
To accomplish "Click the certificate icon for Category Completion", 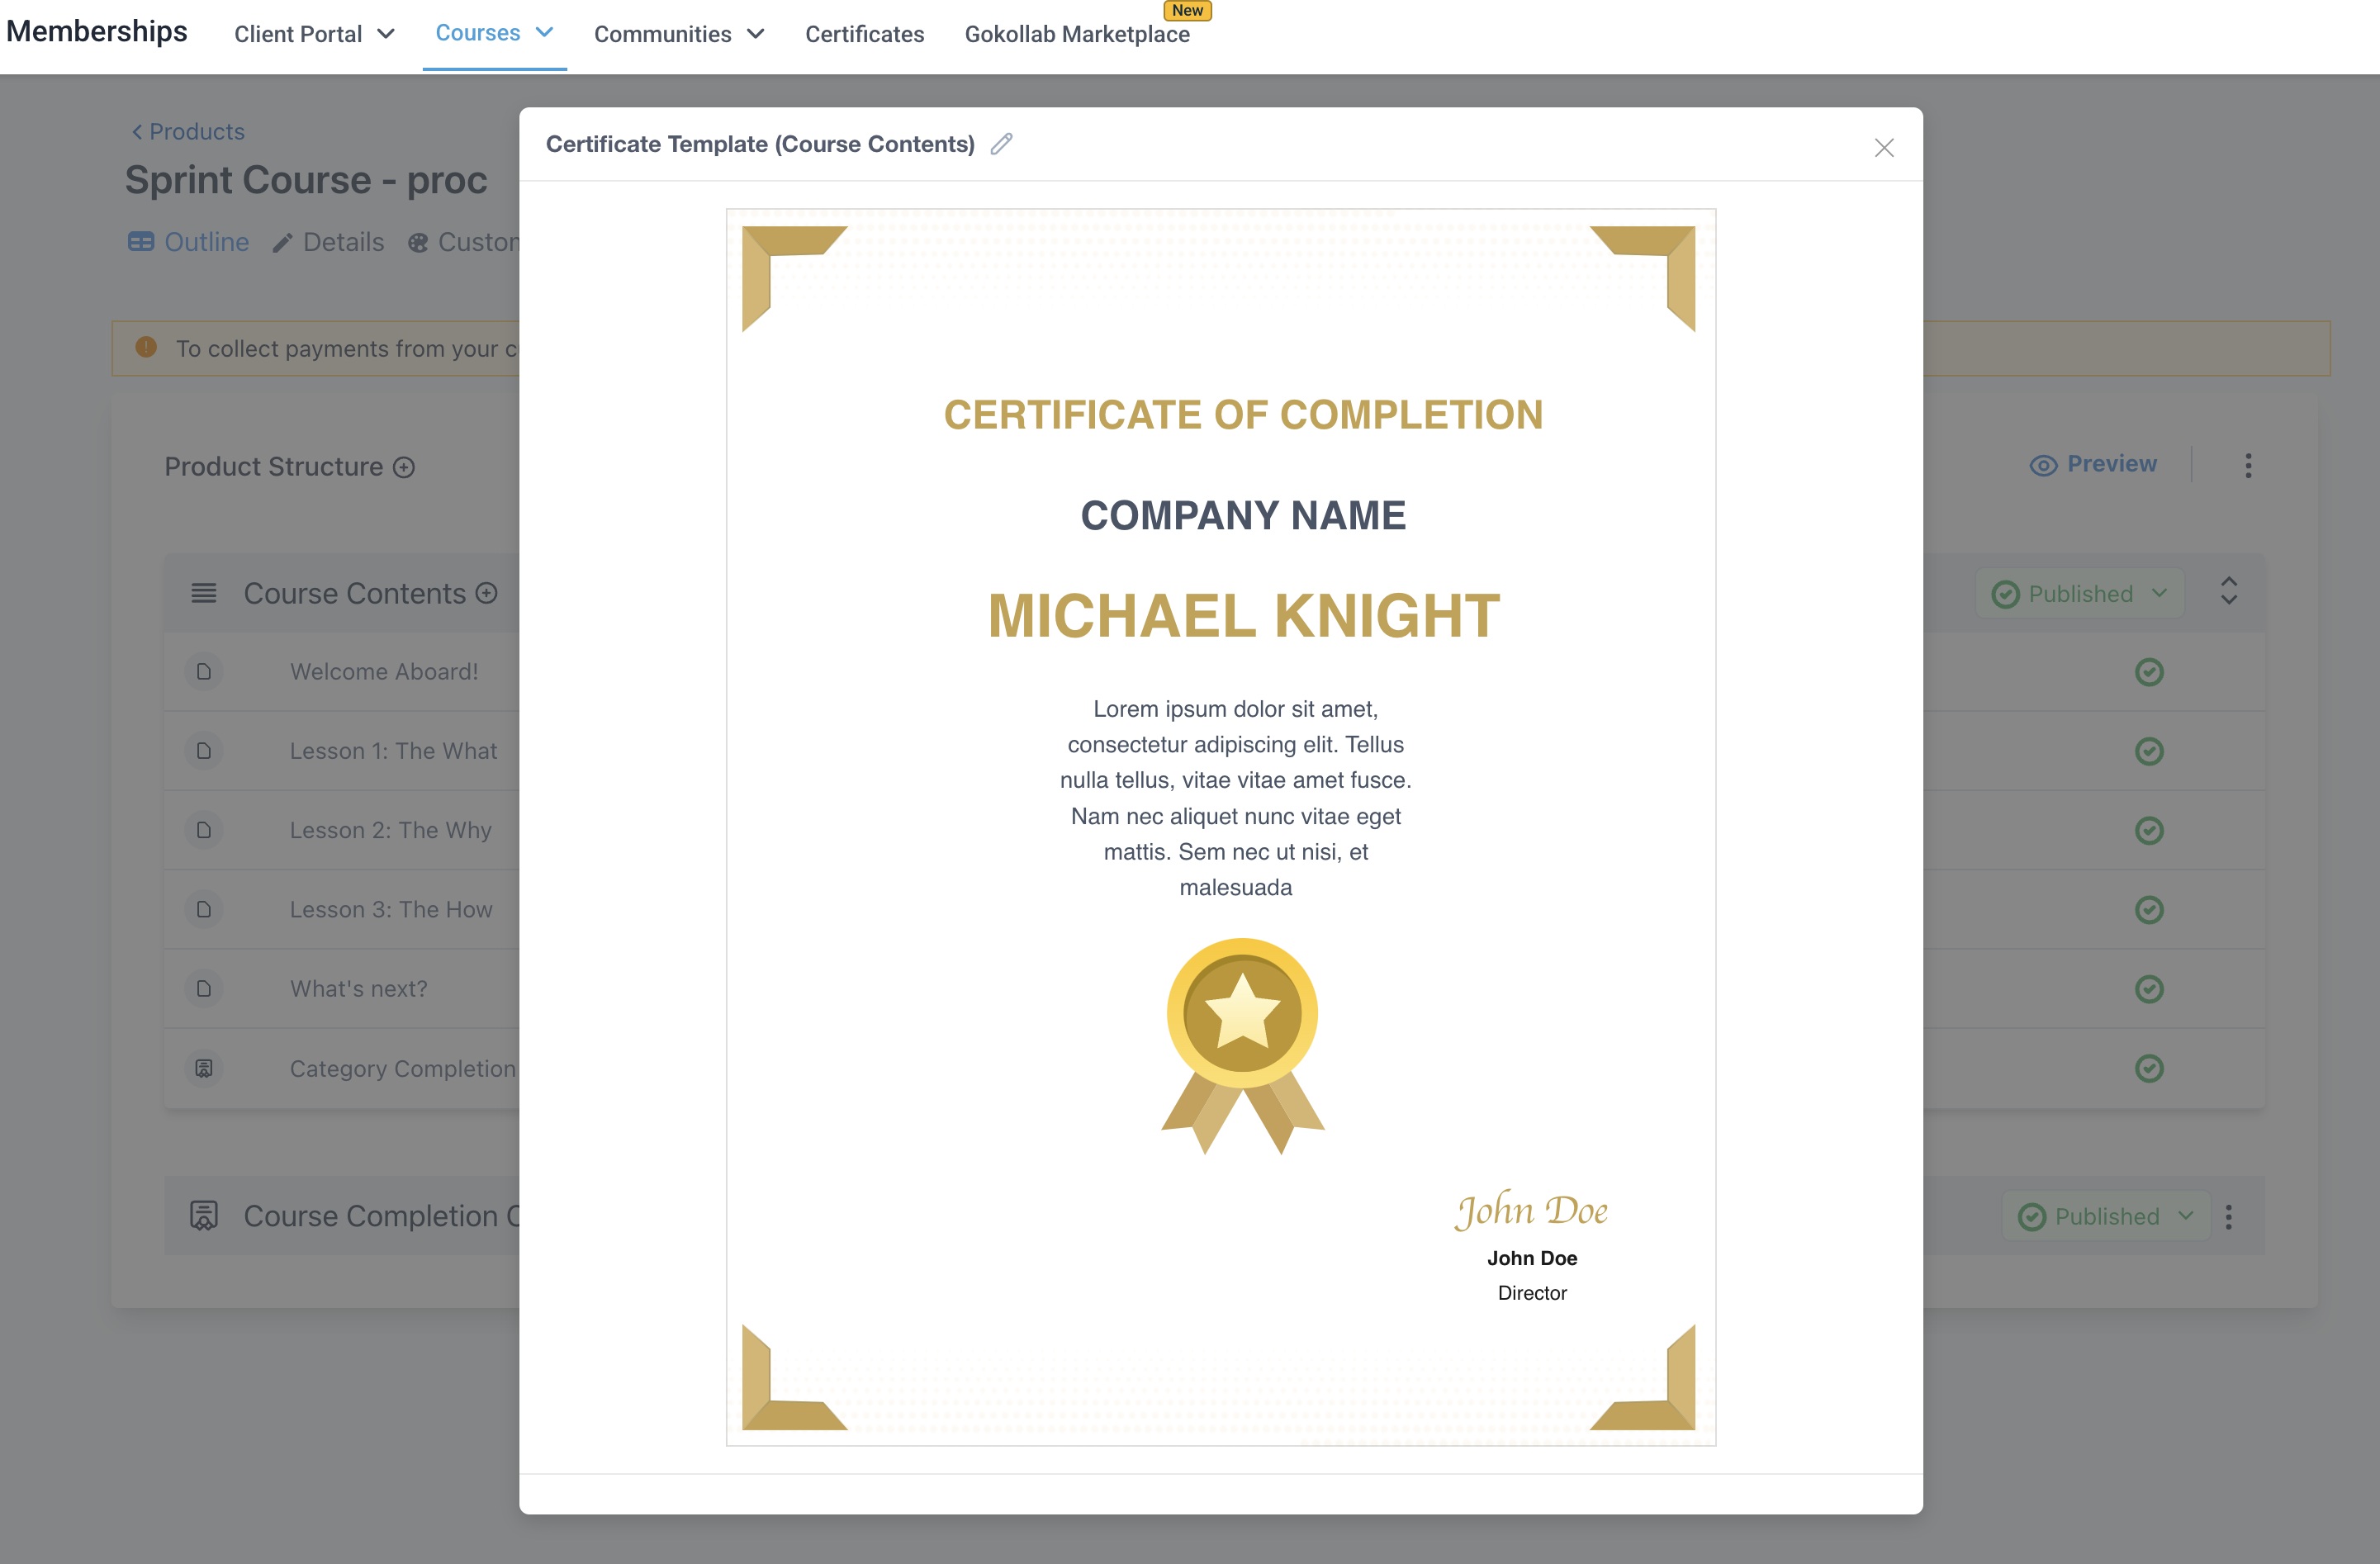I will point(204,1068).
